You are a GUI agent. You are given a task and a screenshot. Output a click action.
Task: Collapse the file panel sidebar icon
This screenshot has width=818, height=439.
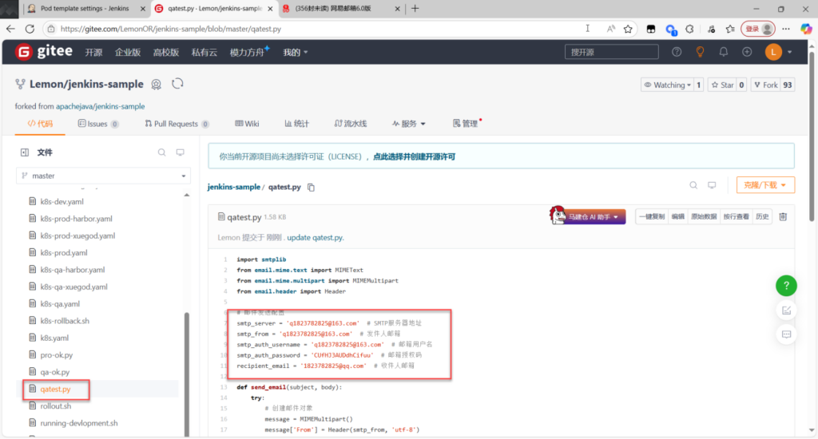tap(25, 152)
